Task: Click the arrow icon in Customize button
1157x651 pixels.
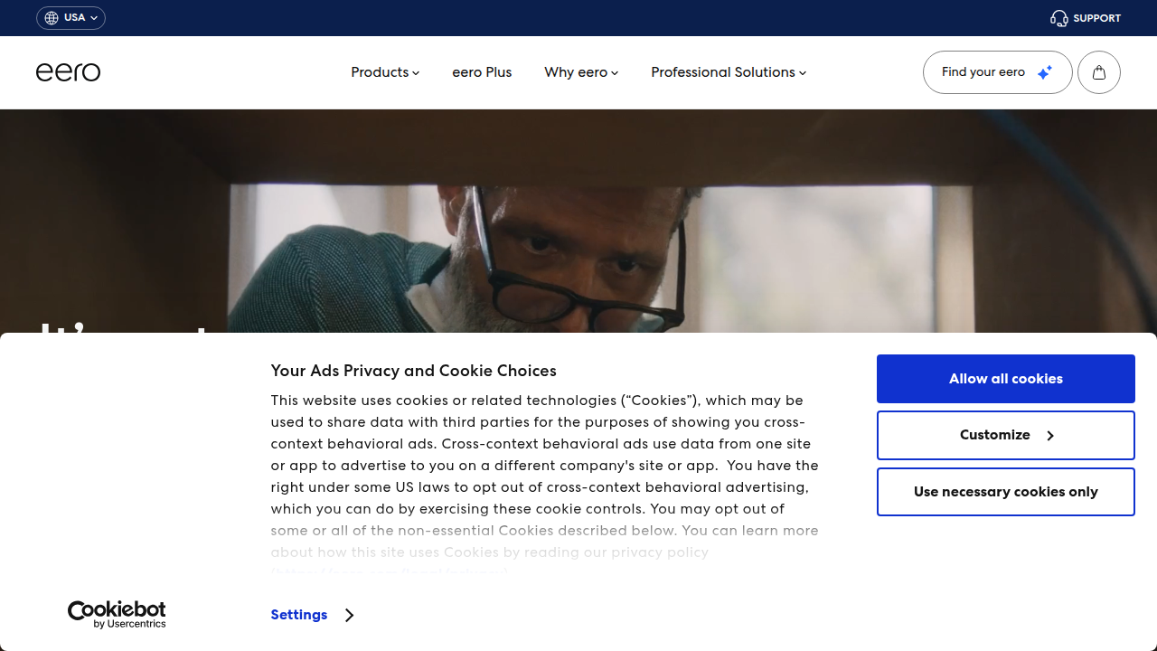Action: pos(1050,436)
